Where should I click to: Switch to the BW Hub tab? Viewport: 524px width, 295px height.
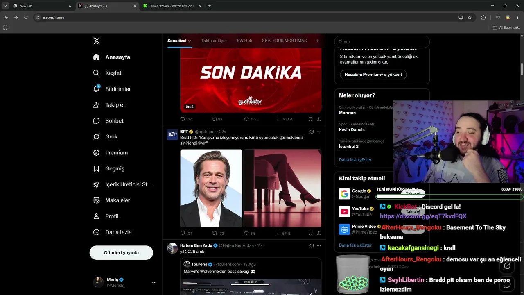(244, 41)
